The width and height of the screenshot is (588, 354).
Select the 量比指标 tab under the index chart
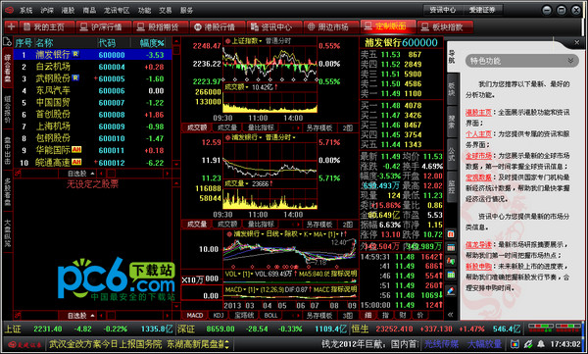pyautogui.click(x=261, y=127)
